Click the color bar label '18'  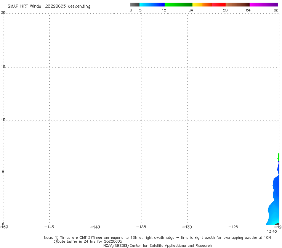click(164, 10)
